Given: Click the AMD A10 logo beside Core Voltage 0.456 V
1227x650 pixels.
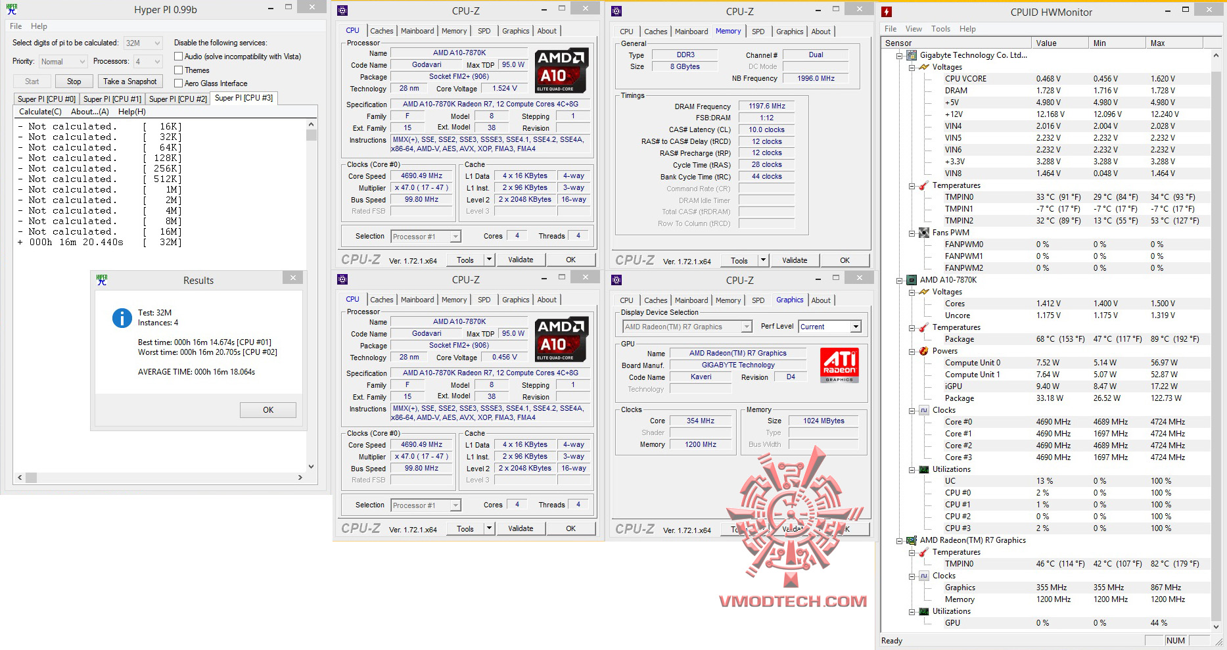Looking at the screenshot, I should coord(562,340).
